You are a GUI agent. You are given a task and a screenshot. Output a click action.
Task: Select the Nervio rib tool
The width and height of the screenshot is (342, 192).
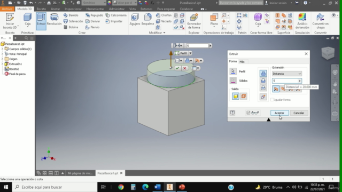[92, 27]
